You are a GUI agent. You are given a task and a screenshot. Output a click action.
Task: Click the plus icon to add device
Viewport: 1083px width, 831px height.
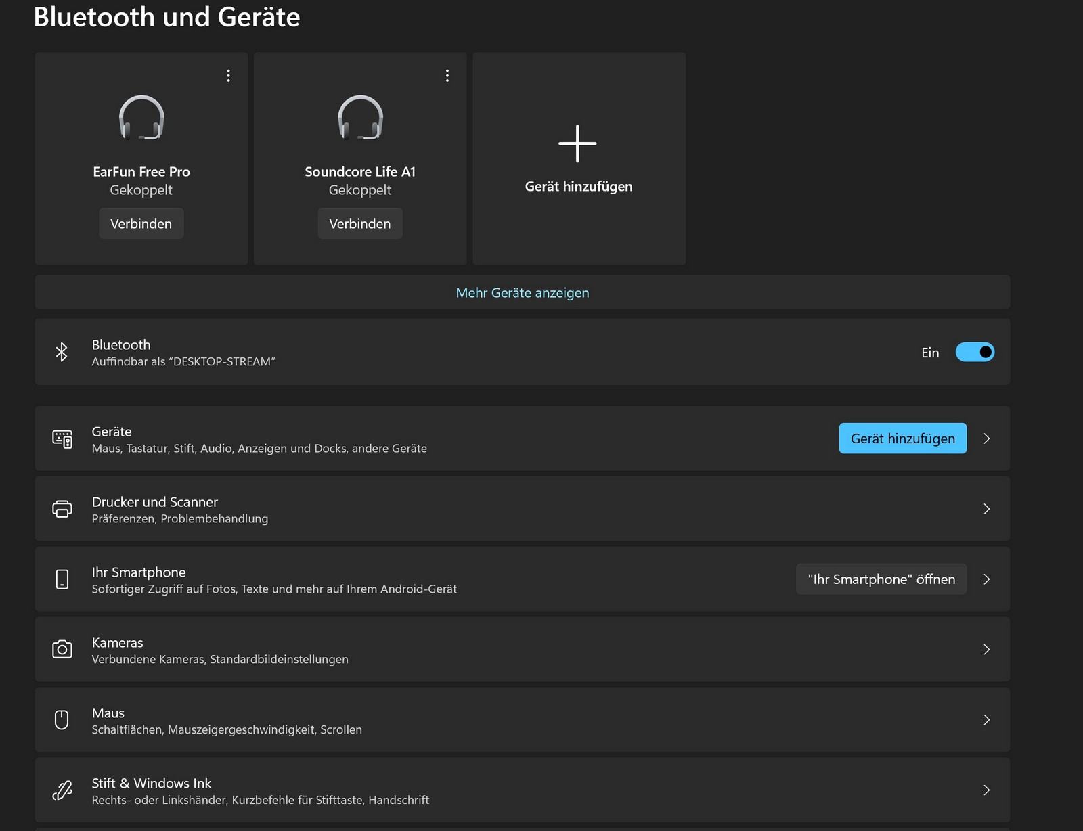577,143
